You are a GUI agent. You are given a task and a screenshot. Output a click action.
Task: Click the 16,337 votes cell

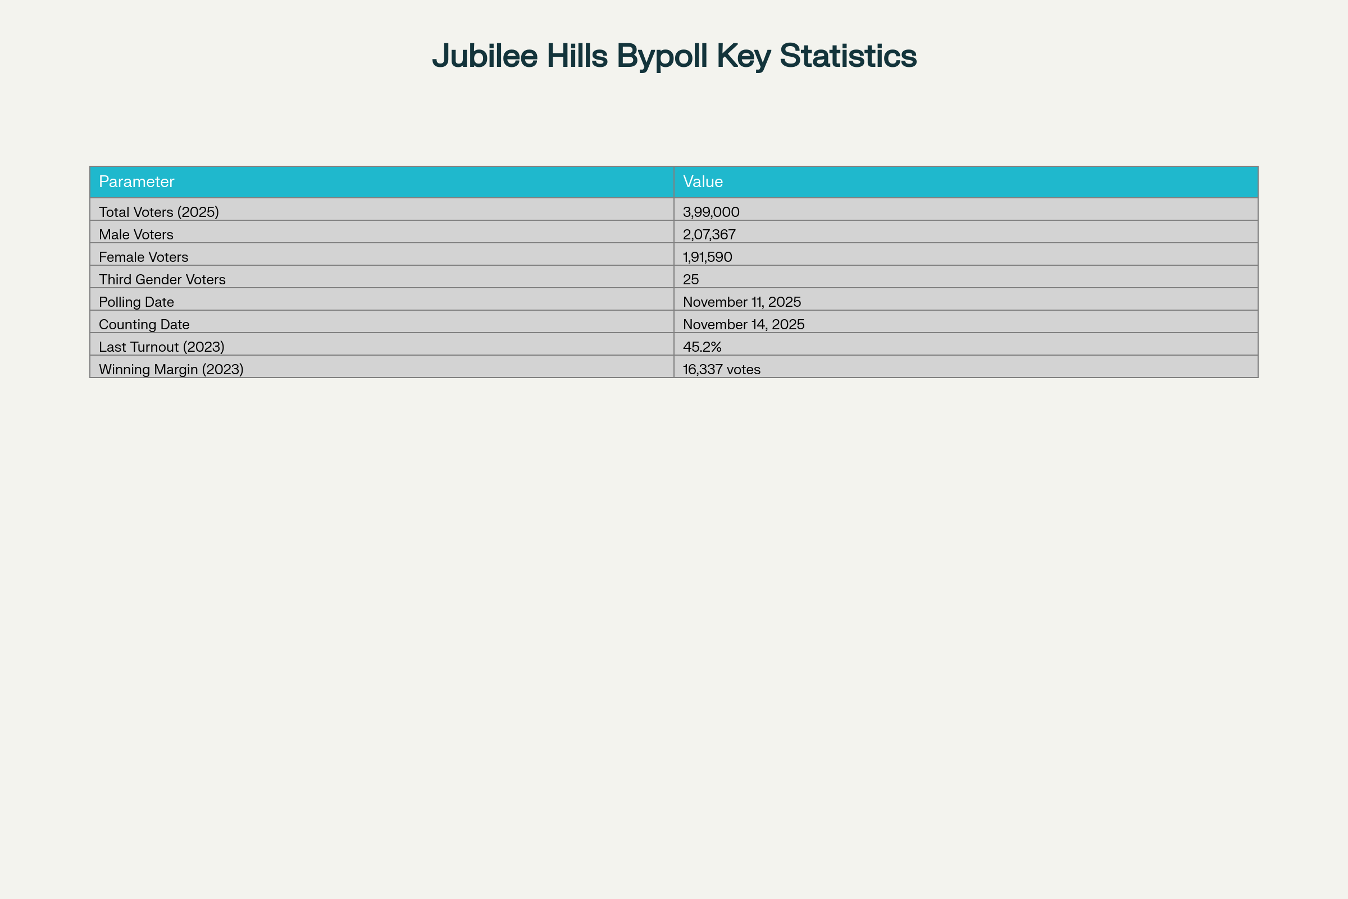point(722,369)
